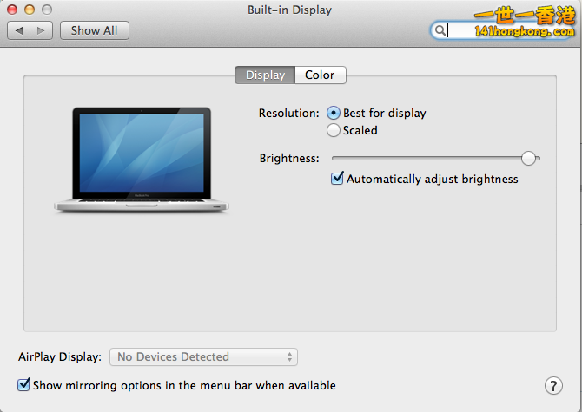Click the MacBook display thumbnail image
The width and height of the screenshot is (582, 412).
(142, 160)
